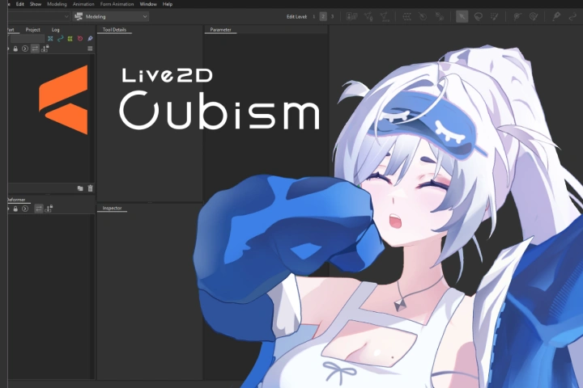Image resolution: width=583 pixels, height=388 pixels.
Task: Select the Arrow selection tool
Action: pos(462,16)
